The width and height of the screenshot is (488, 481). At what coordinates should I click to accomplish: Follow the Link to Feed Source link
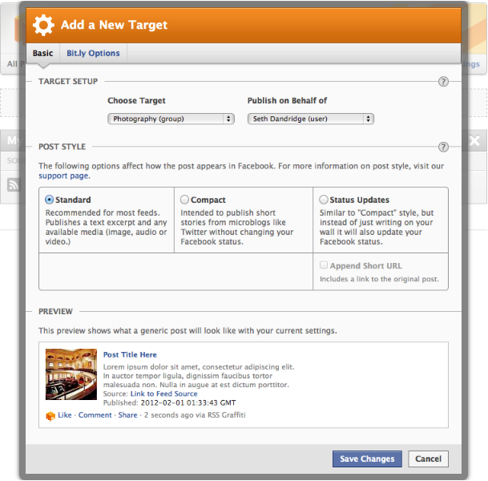(x=163, y=394)
